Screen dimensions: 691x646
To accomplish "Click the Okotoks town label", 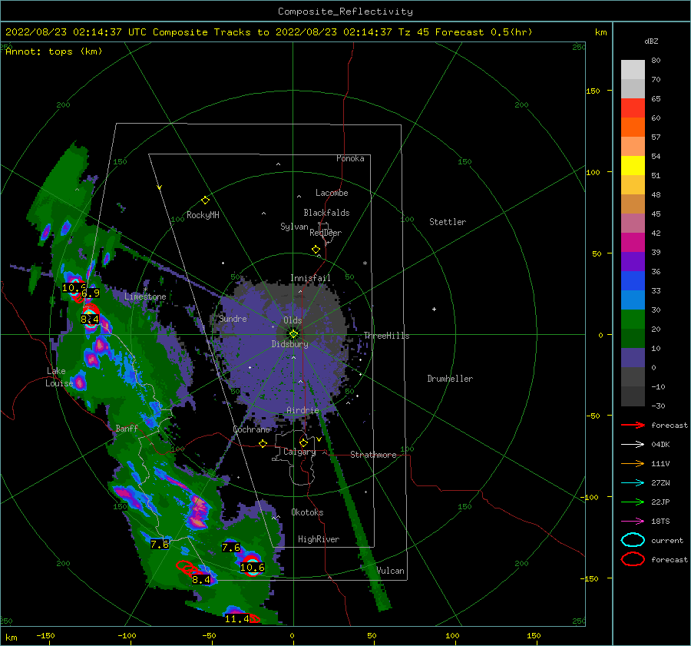I will 307,512.
